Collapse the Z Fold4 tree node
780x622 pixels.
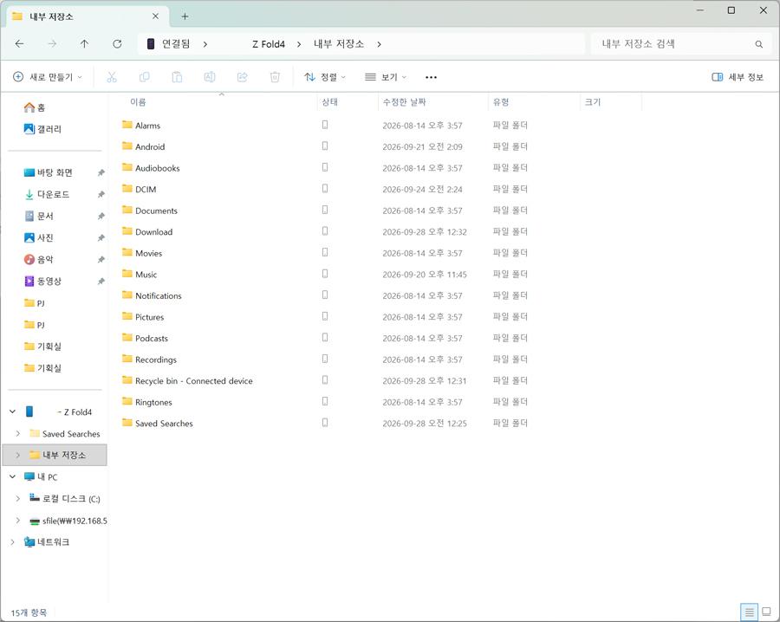13,411
